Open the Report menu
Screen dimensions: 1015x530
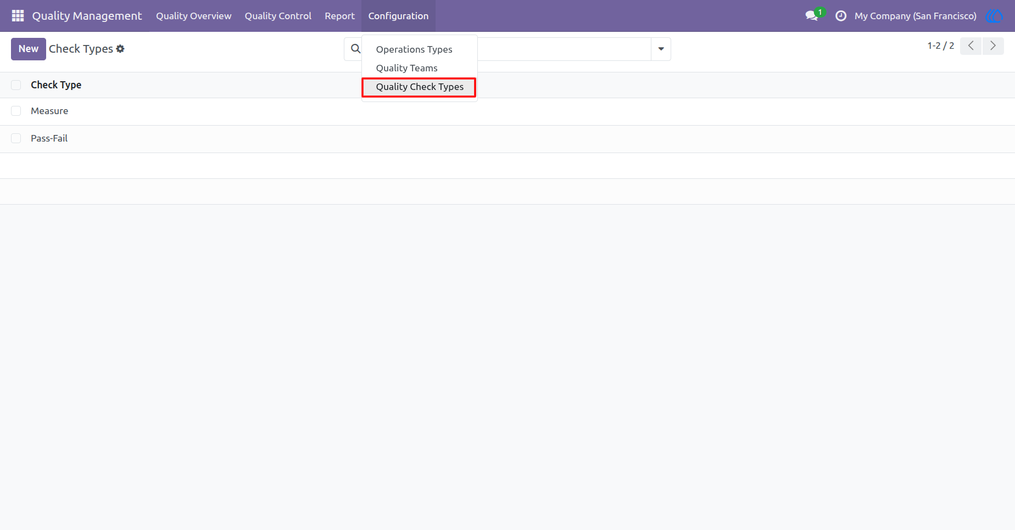(339, 16)
